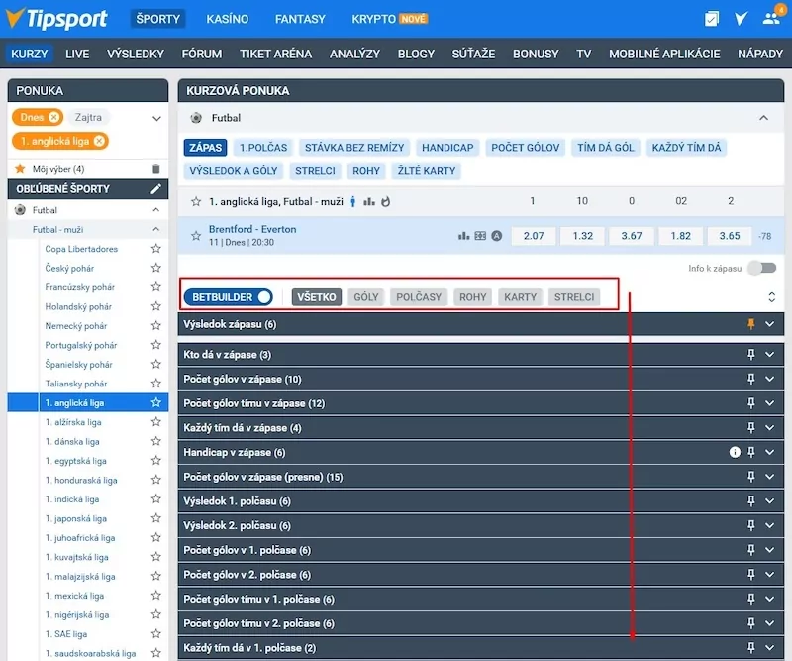792x661 pixels.
Task: Collapse the Futbal section in Kurzová ponuka
Action: tap(763, 118)
